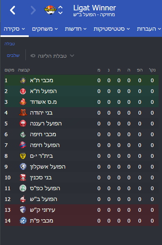Click the forward navigation arrow

[x=33, y=10]
